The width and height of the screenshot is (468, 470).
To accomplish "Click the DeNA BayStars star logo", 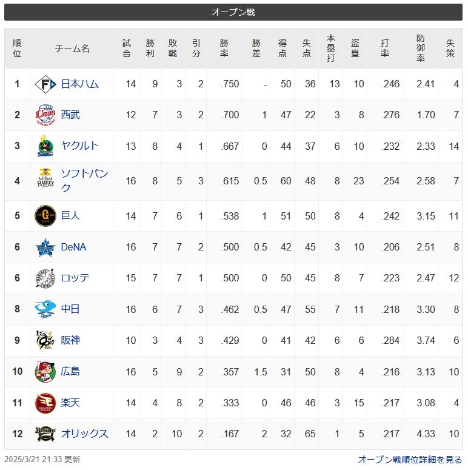I will pos(45,247).
